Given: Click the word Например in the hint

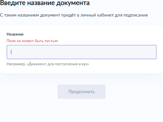Looking at the screenshot, I should click(x=16, y=64).
